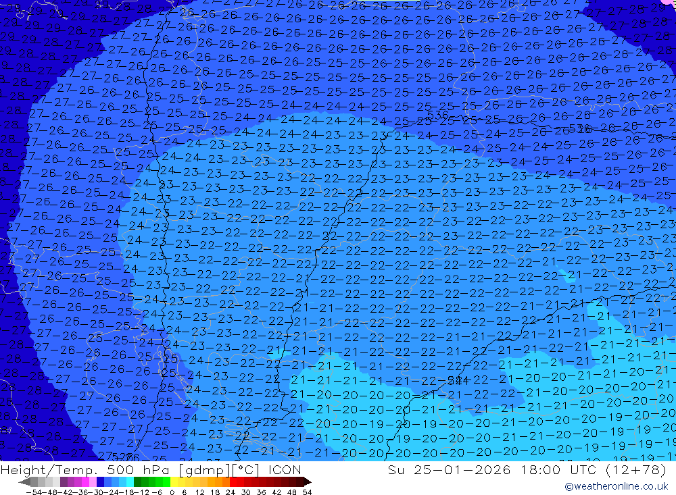Screen dimensions: 676x495
Task: Click the '-54' value on the legend scale
Action: [34, 492]
